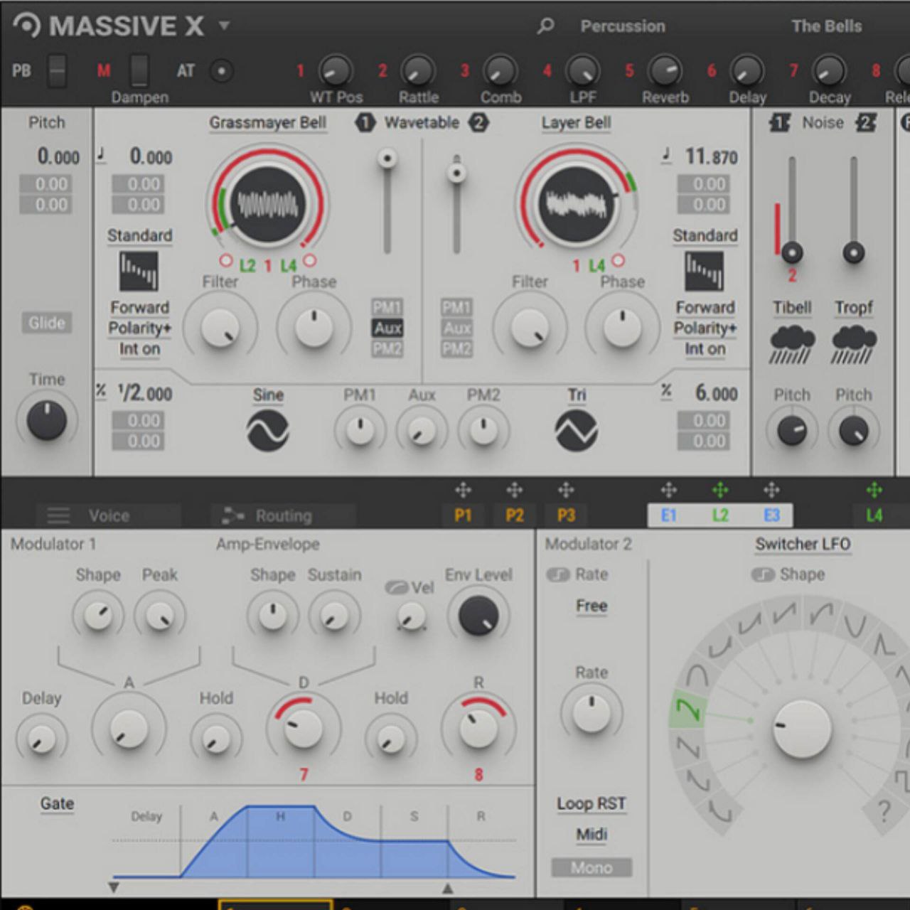The height and width of the screenshot is (910, 910).
Task: Click the Free rate mode label
Action: tap(591, 606)
